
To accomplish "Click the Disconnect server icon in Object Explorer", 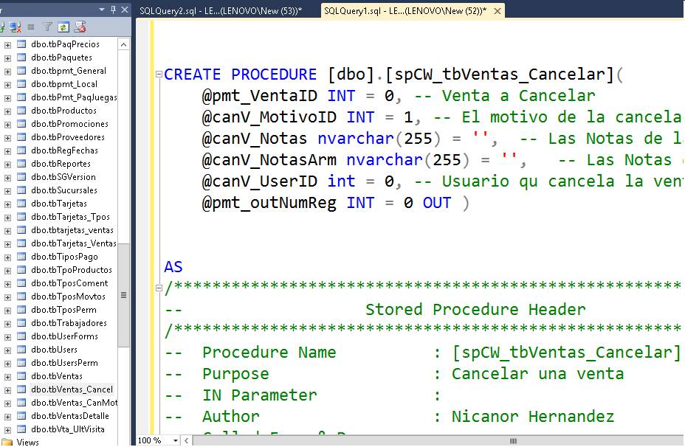I will (16, 27).
